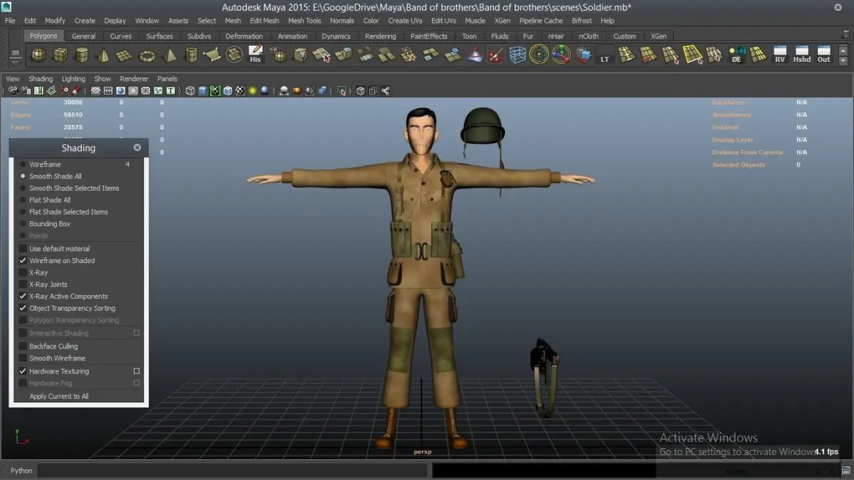The height and width of the screenshot is (480, 854).
Task: Create a polygon sphere from the shelf
Action: (x=38, y=55)
